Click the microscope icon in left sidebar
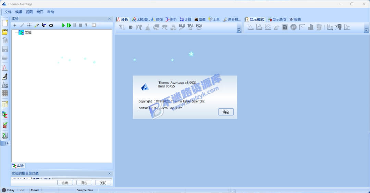Image resolution: width=370 pixels, height=193 pixels. (5, 76)
